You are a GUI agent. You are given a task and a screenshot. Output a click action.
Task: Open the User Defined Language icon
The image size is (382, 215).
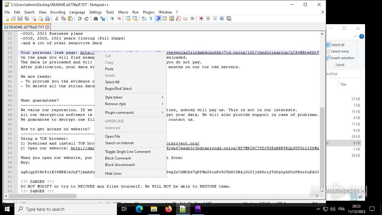[165, 19]
